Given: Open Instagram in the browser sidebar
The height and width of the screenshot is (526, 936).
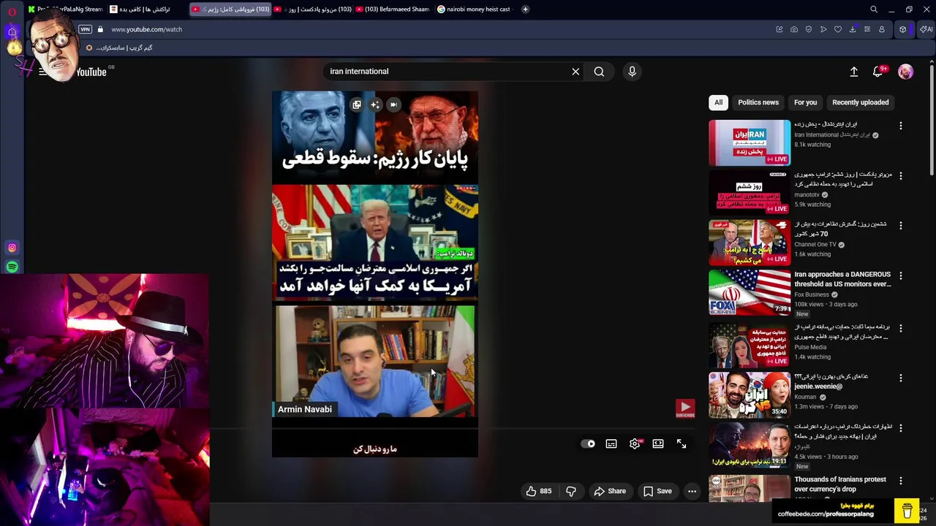Looking at the screenshot, I should (12, 248).
